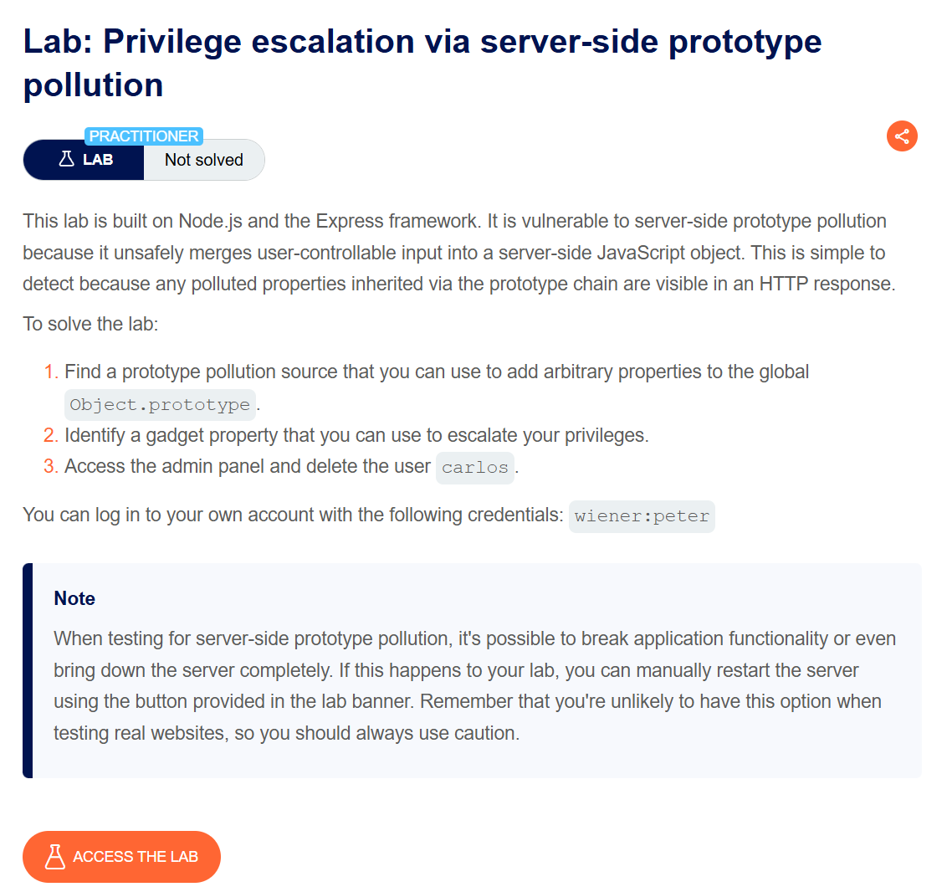Click the Note heading in the callout
Viewport: 947px width, 892px height.
[74, 598]
